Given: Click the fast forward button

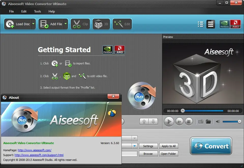Looking at the screenshot, I should point(179,122).
